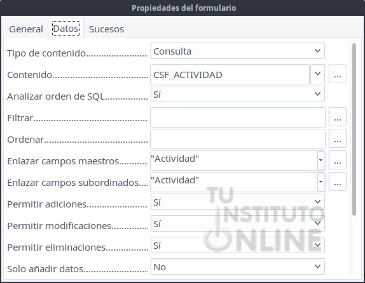This screenshot has height=283, width=365.
Task: Switch to the Sucesos tab
Action: 106,29
